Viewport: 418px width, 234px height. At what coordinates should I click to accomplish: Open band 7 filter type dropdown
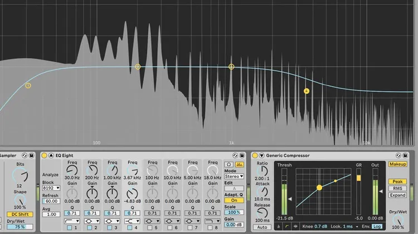(x=192, y=221)
